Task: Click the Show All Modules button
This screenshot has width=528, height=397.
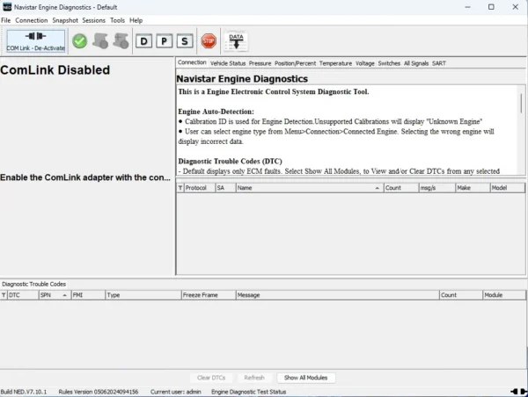Action: (305, 378)
